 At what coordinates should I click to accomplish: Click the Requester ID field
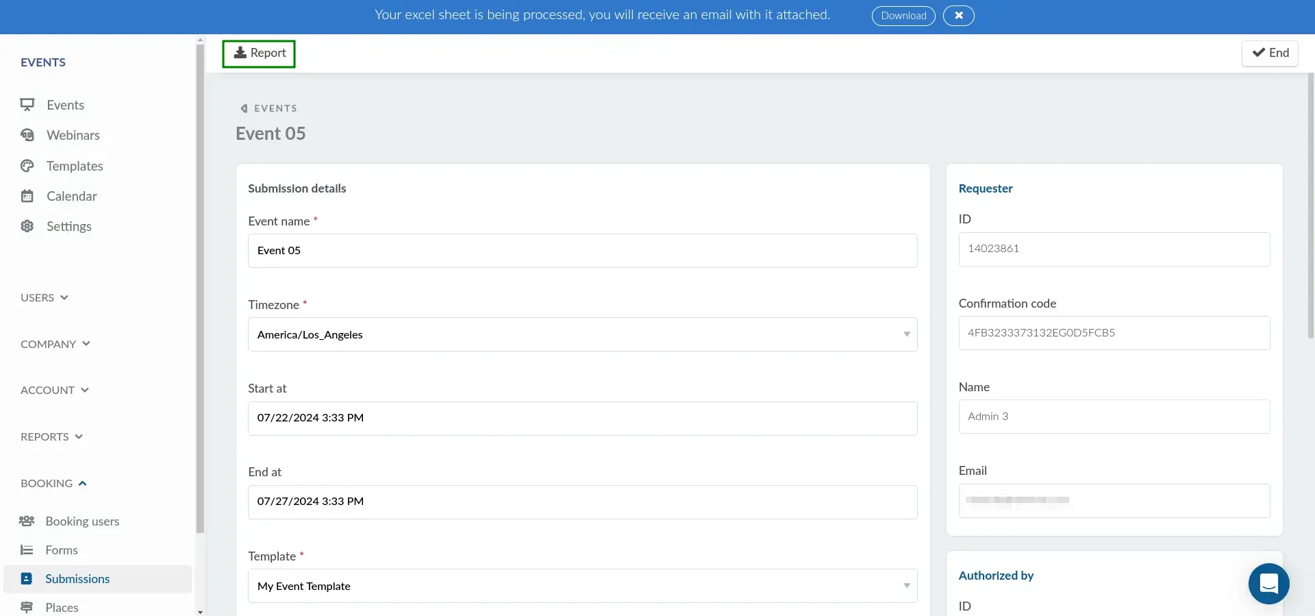pos(1114,249)
